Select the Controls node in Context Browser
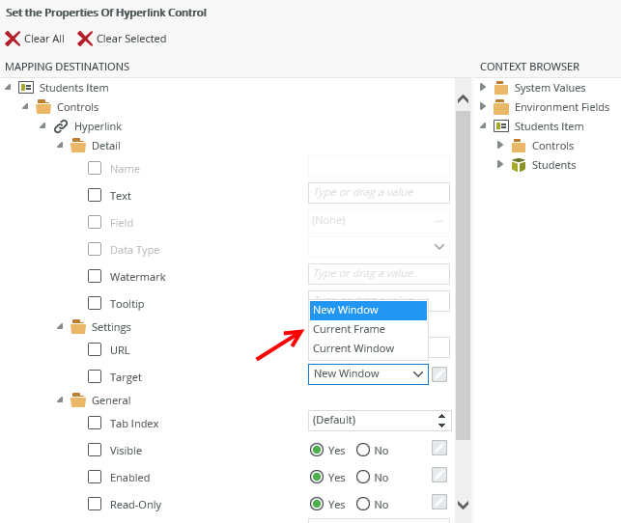 coord(552,146)
